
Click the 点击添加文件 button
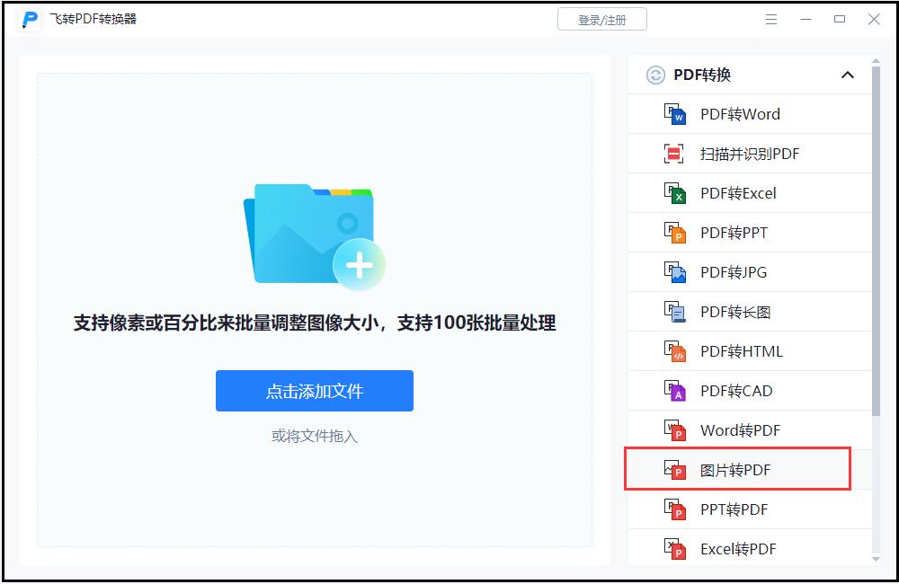click(x=314, y=391)
